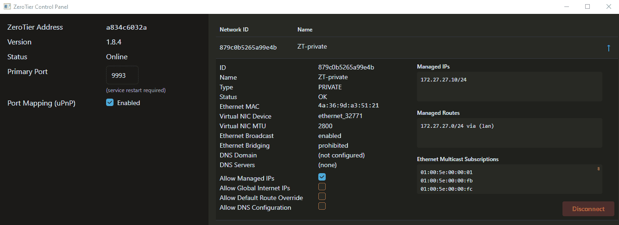Enable Allow DNS Configuration
619x225 pixels.
[322, 206]
